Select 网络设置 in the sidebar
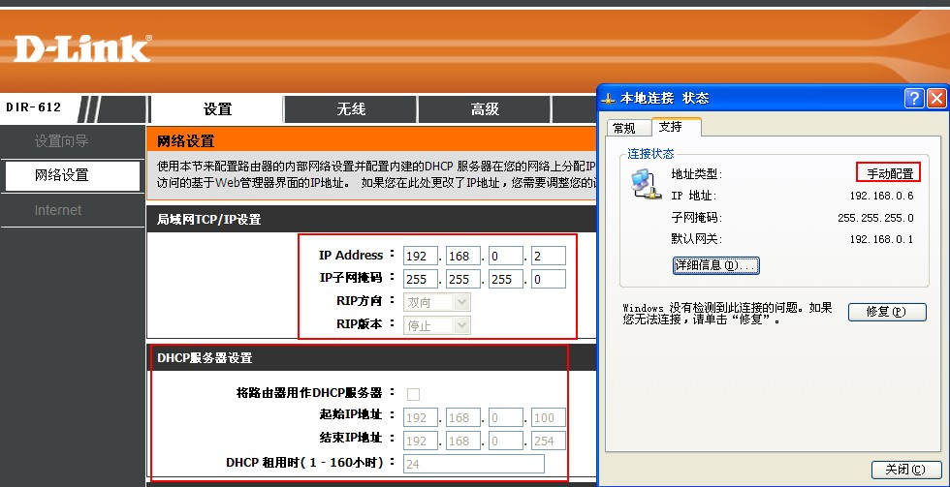 [61, 175]
